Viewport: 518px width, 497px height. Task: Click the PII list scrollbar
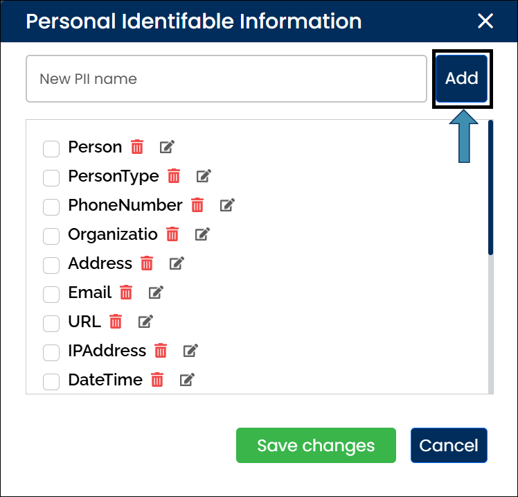[490, 187]
